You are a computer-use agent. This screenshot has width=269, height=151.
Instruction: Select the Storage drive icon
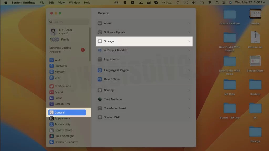click(x=100, y=41)
